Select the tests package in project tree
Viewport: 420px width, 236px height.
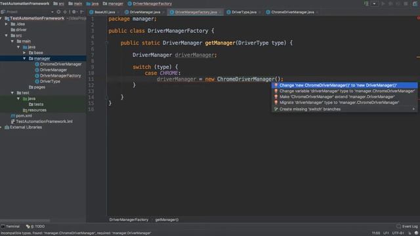click(39, 104)
